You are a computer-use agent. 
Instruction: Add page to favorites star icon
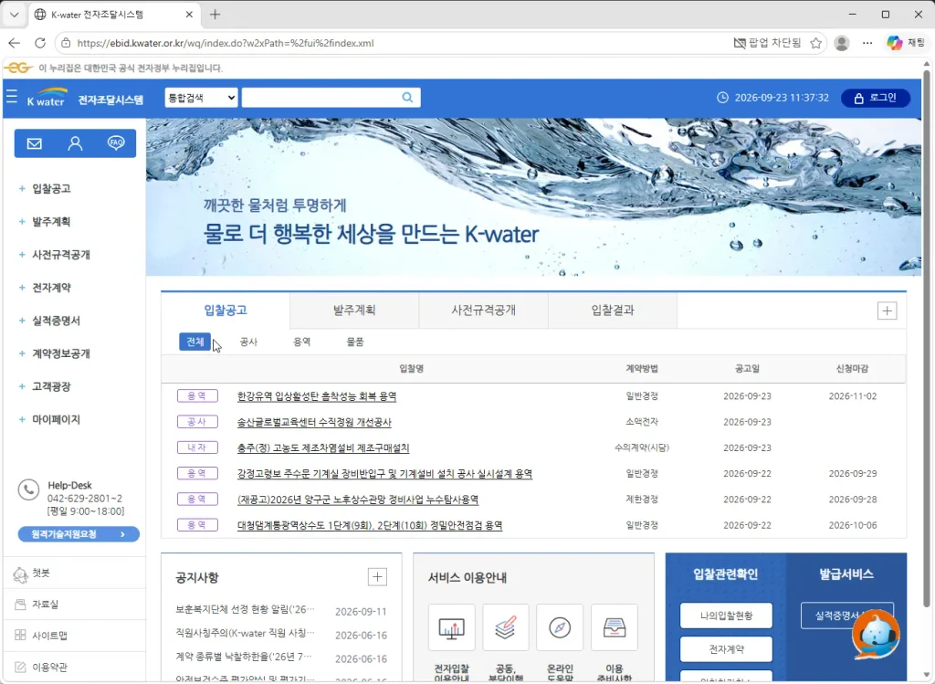click(815, 43)
